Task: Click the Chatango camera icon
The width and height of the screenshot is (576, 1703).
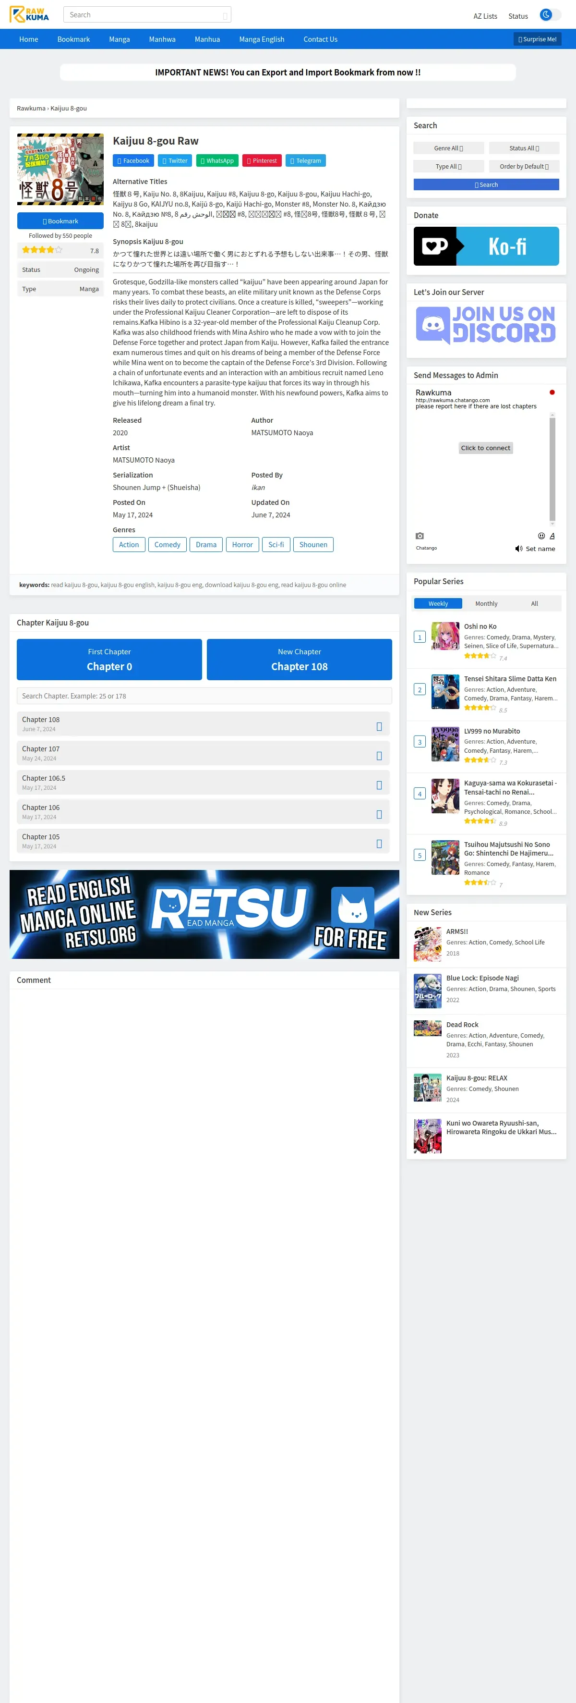Action: [420, 536]
